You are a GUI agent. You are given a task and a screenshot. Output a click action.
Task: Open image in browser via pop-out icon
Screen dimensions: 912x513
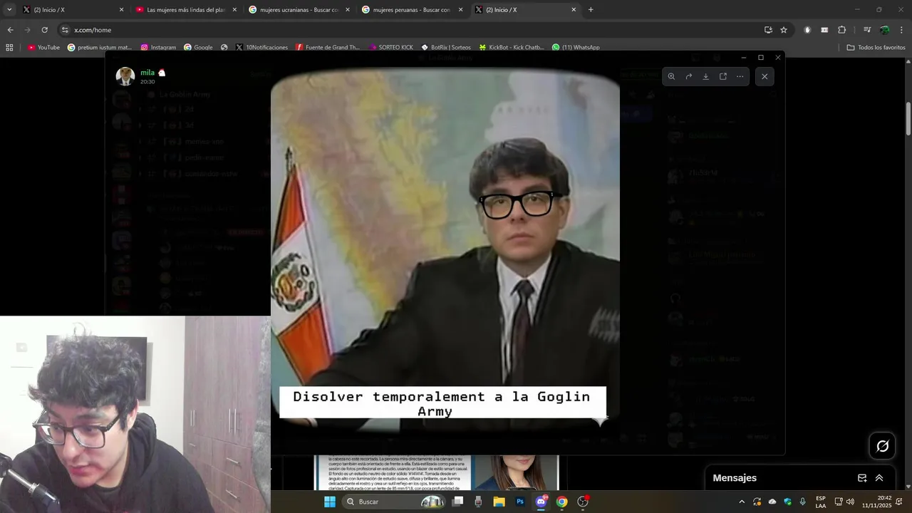tap(722, 76)
